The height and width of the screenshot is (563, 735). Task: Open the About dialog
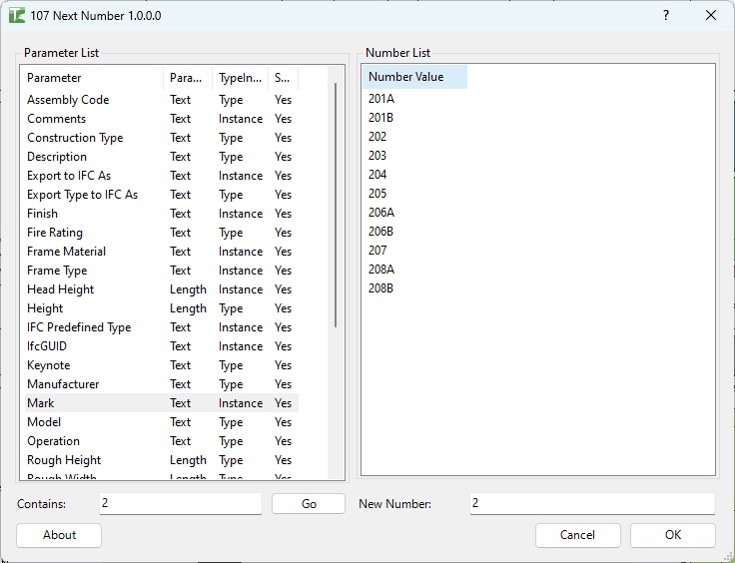click(59, 535)
